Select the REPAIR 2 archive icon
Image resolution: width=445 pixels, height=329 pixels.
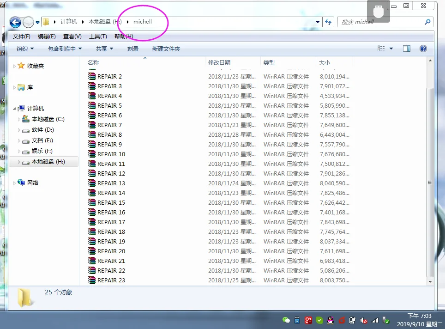(92, 76)
